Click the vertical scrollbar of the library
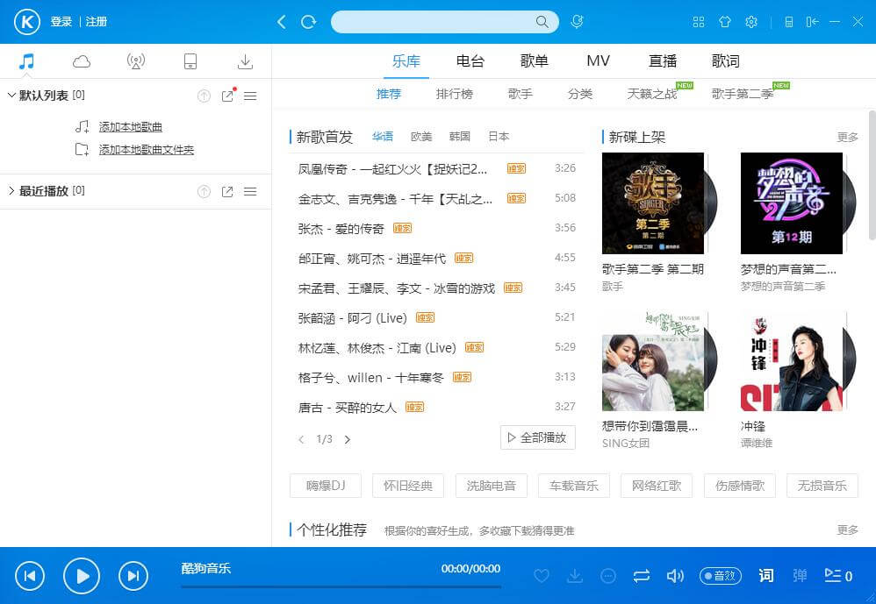Screen dimensions: 876x604 pos(872,175)
